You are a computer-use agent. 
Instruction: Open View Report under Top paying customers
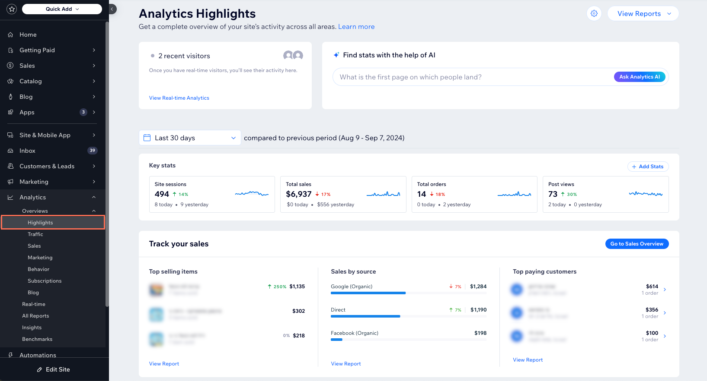coord(528,360)
